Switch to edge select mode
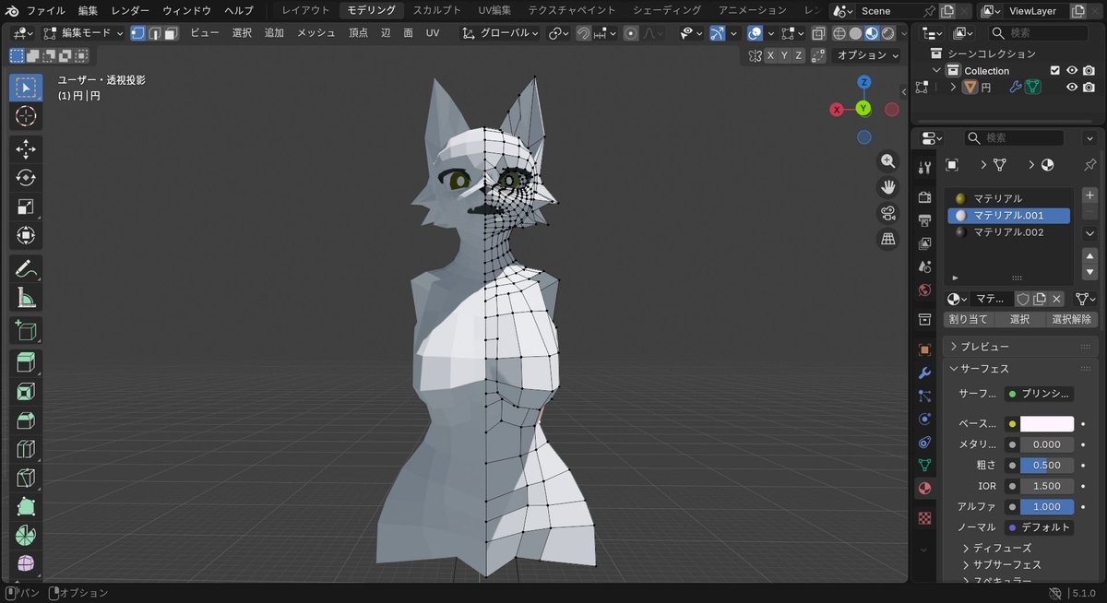 pos(155,32)
